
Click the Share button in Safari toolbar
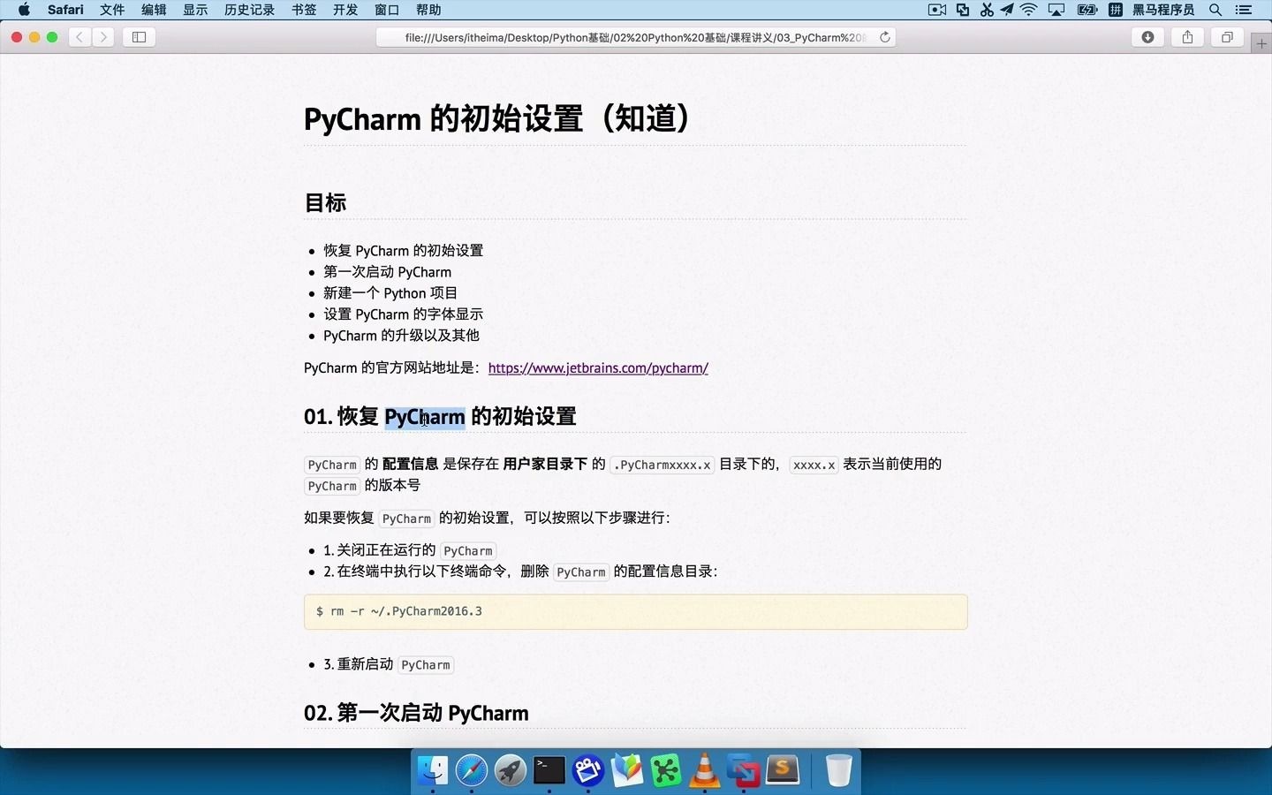coord(1187,37)
